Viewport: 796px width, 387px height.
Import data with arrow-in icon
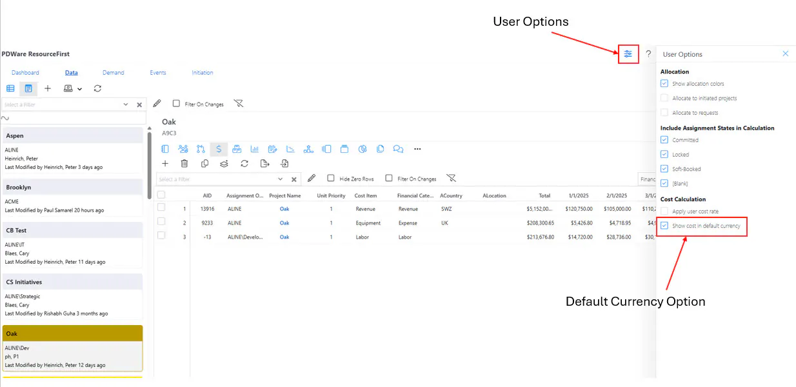point(284,164)
